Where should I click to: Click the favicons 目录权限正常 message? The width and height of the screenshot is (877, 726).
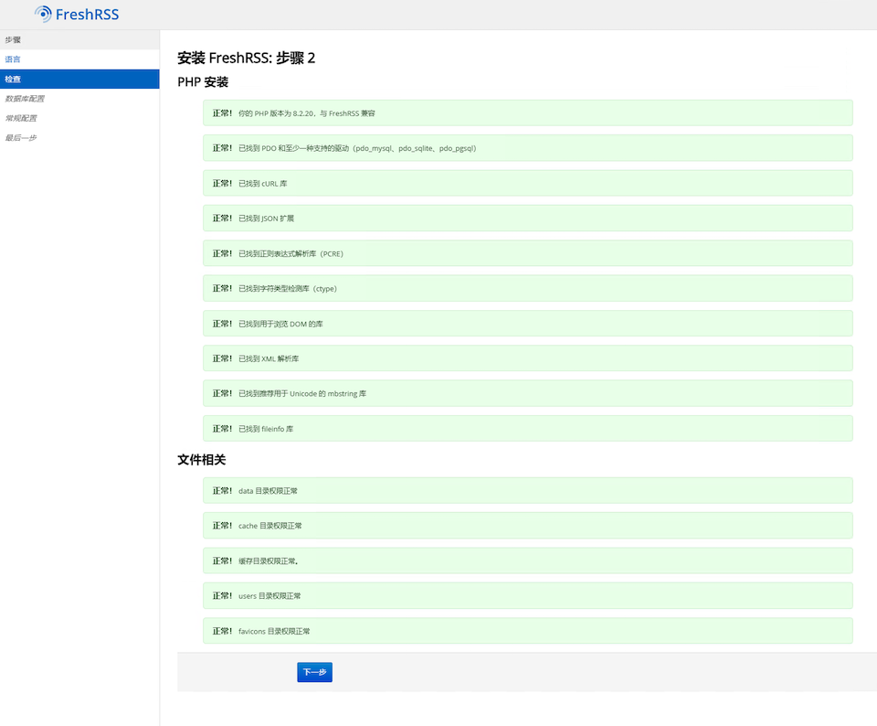tap(527, 631)
